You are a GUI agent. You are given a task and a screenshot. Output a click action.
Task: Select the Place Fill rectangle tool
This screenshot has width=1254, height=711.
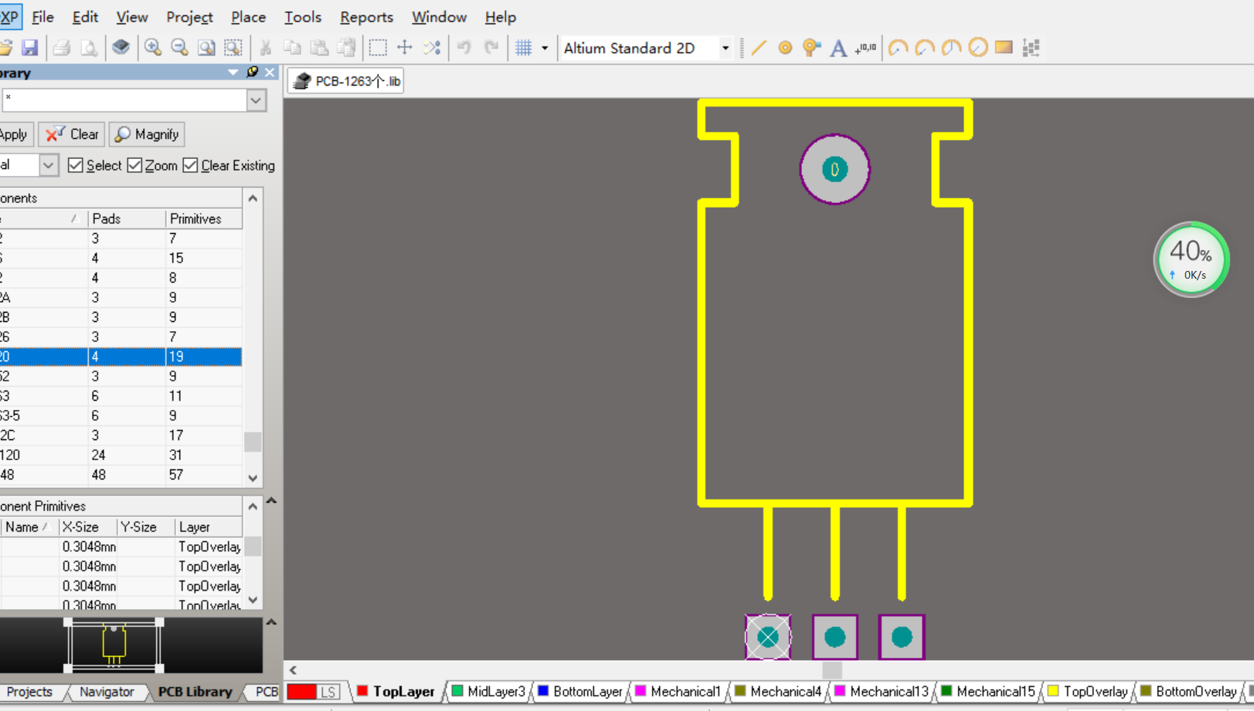1004,48
